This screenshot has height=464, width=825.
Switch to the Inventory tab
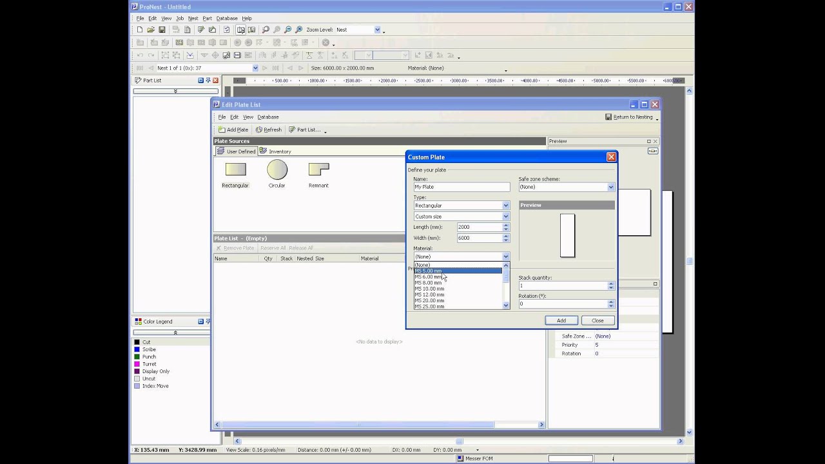(276, 151)
